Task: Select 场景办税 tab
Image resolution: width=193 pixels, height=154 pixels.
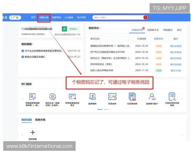Action: (40, 120)
